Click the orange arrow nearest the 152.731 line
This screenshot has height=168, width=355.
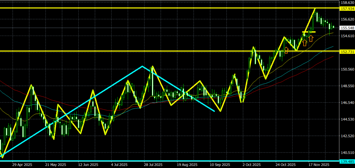[286, 50]
